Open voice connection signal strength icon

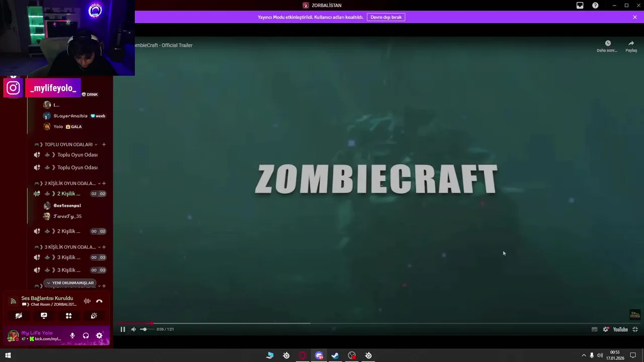pos(13,301)
